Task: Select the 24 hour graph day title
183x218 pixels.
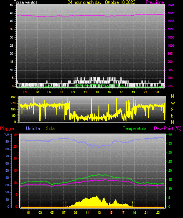Action: (101, 2)
